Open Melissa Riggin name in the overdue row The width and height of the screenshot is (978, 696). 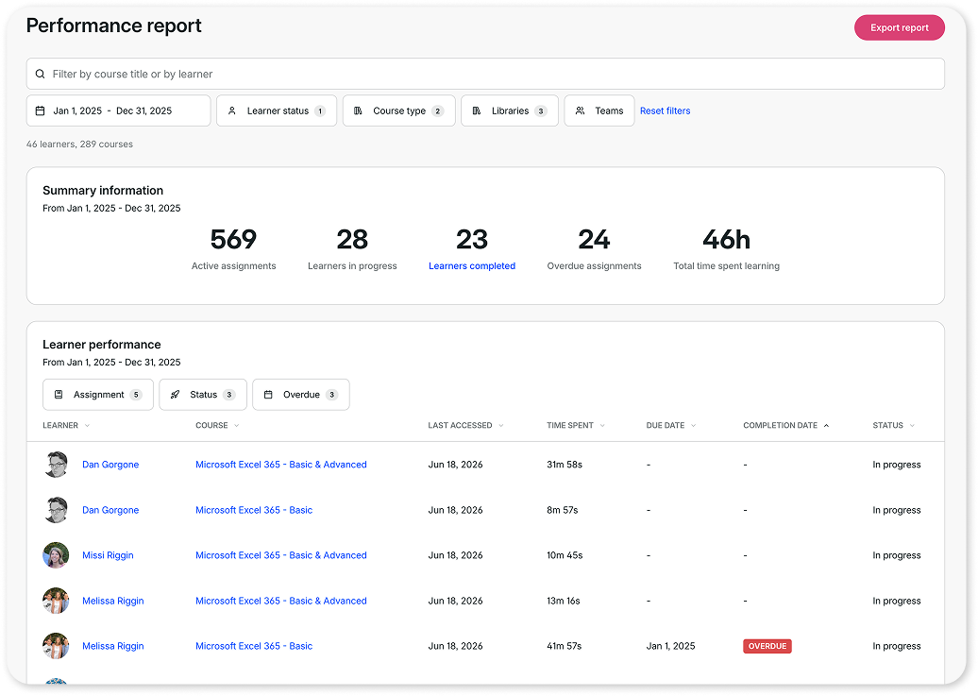coord(113,646)
